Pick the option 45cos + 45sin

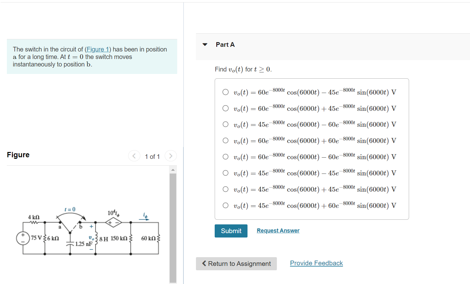coord(225,189)
